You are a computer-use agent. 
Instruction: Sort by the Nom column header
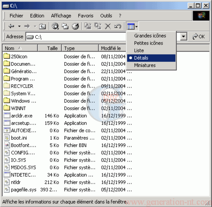[x=20, y=48]
